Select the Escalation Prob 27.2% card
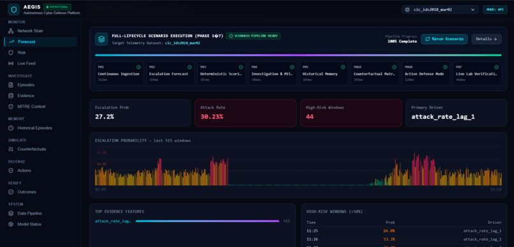The width and height of the screenshot is (514, 247). 140,113
